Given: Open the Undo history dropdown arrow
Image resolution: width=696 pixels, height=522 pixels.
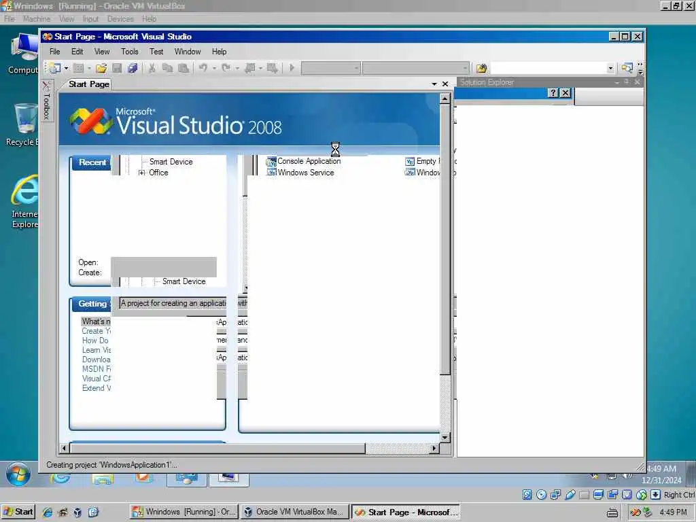Looking at the screenshot, I should coord(214,68).
